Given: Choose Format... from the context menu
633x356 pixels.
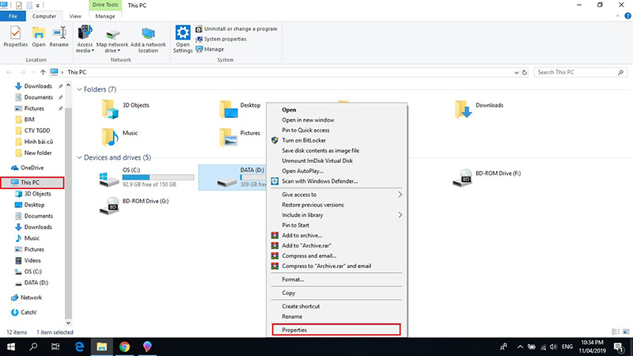Looking at the screenshot, I should click(293, 279).
